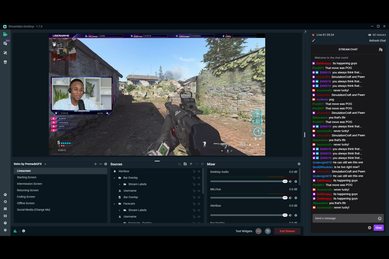Click End Stream button
Image resolution: width=389 pixels, height=259 pixels.
(x=287, y=231)
